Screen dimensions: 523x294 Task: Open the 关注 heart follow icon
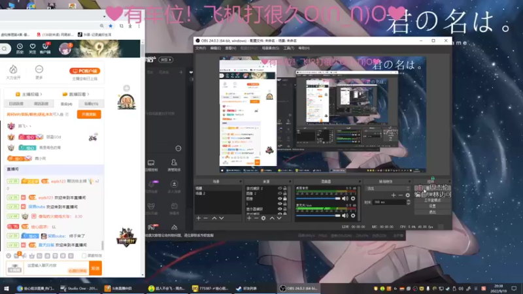point(32,48)
